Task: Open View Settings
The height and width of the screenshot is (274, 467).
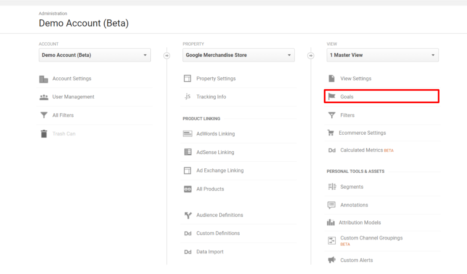Action: click(356, 79)
